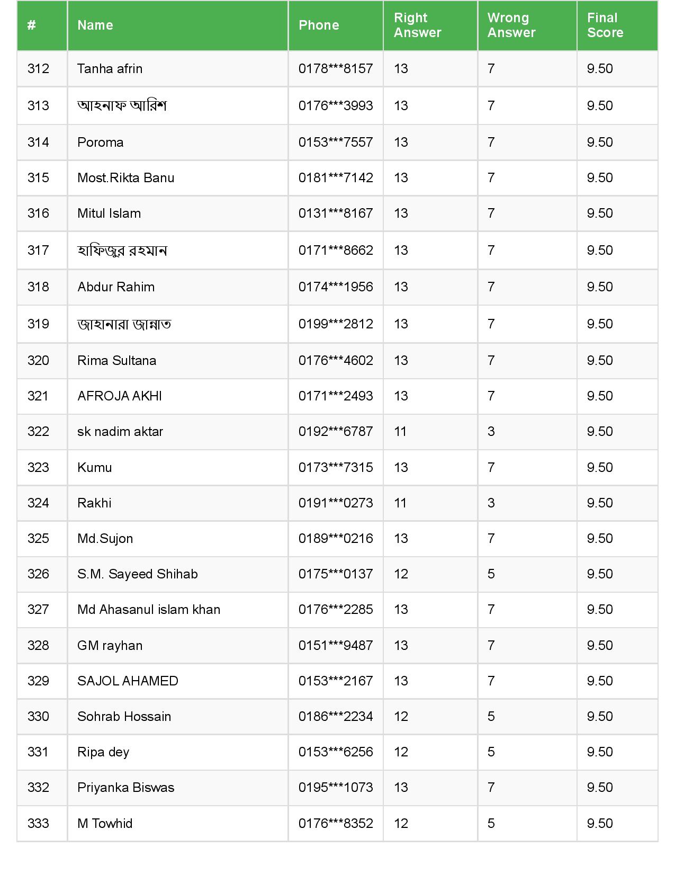Select the name S.M. Sayeed Shihab

pos(137,574)
